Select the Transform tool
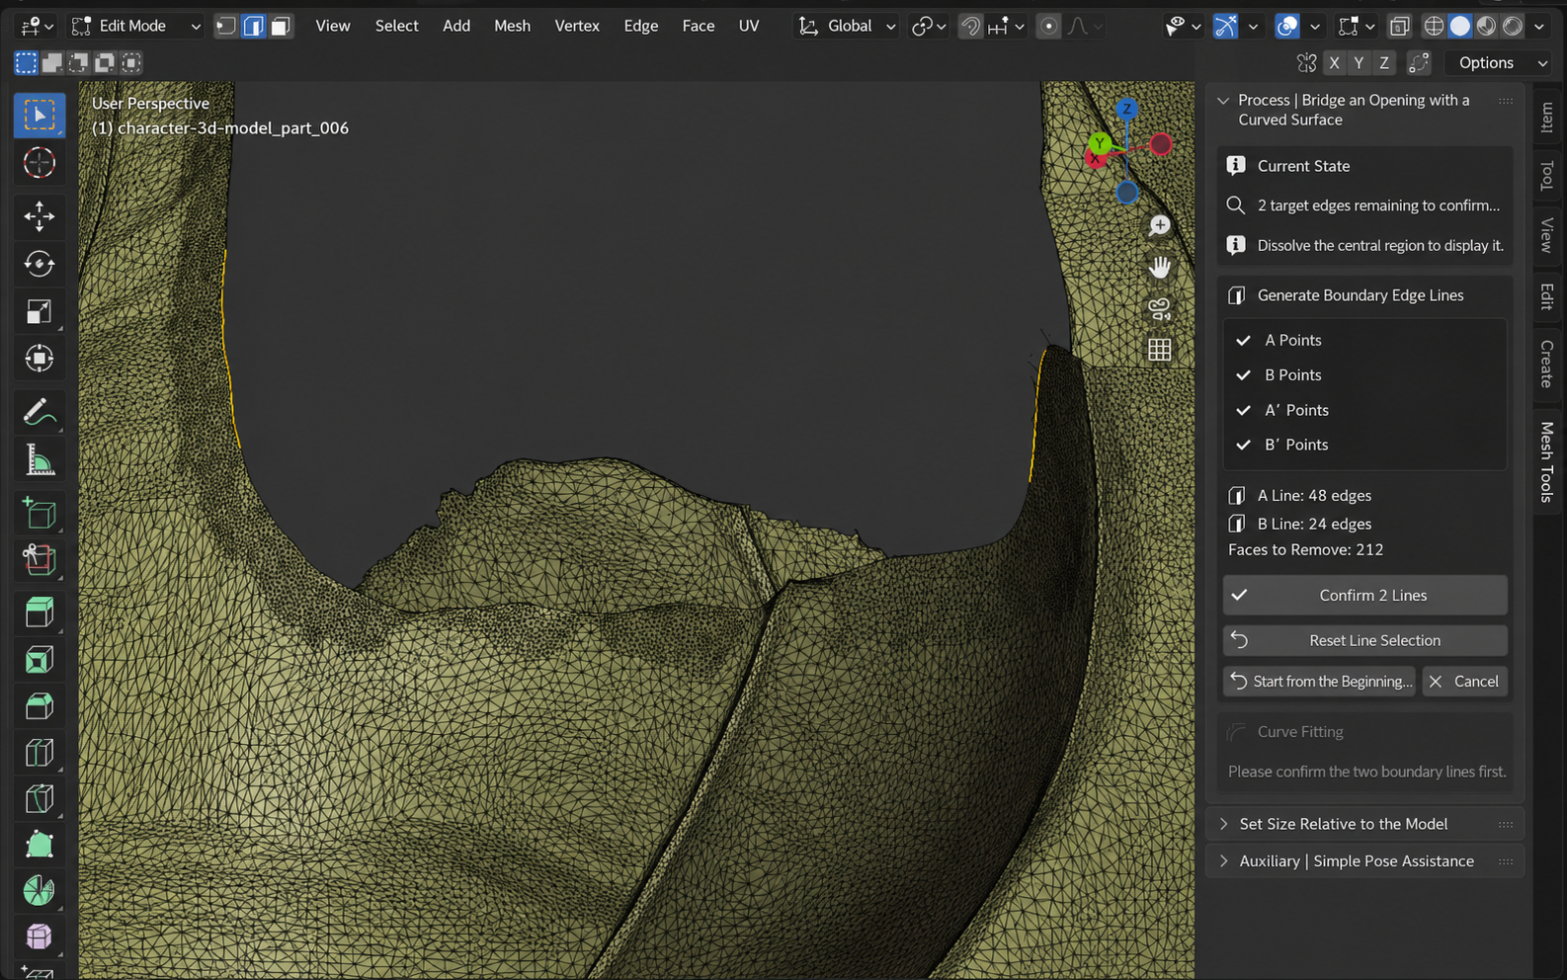This screenshot has width=1567, height=980. [x=40, y=359]
